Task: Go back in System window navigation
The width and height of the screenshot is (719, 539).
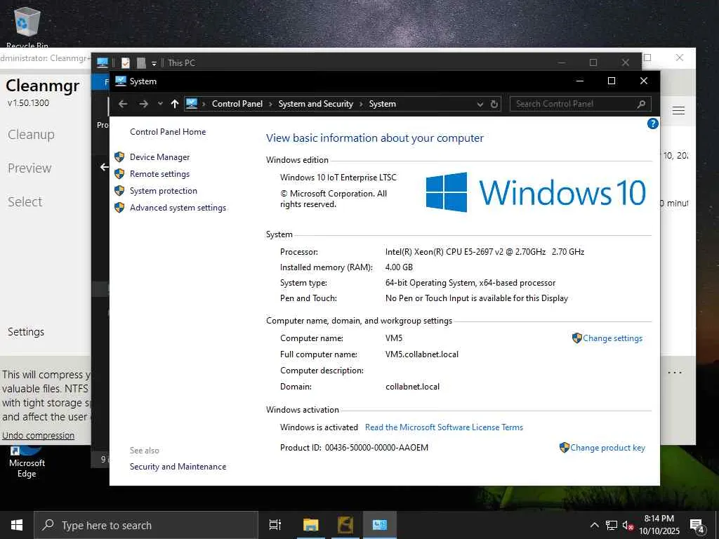Action: [x=123, y=104]
